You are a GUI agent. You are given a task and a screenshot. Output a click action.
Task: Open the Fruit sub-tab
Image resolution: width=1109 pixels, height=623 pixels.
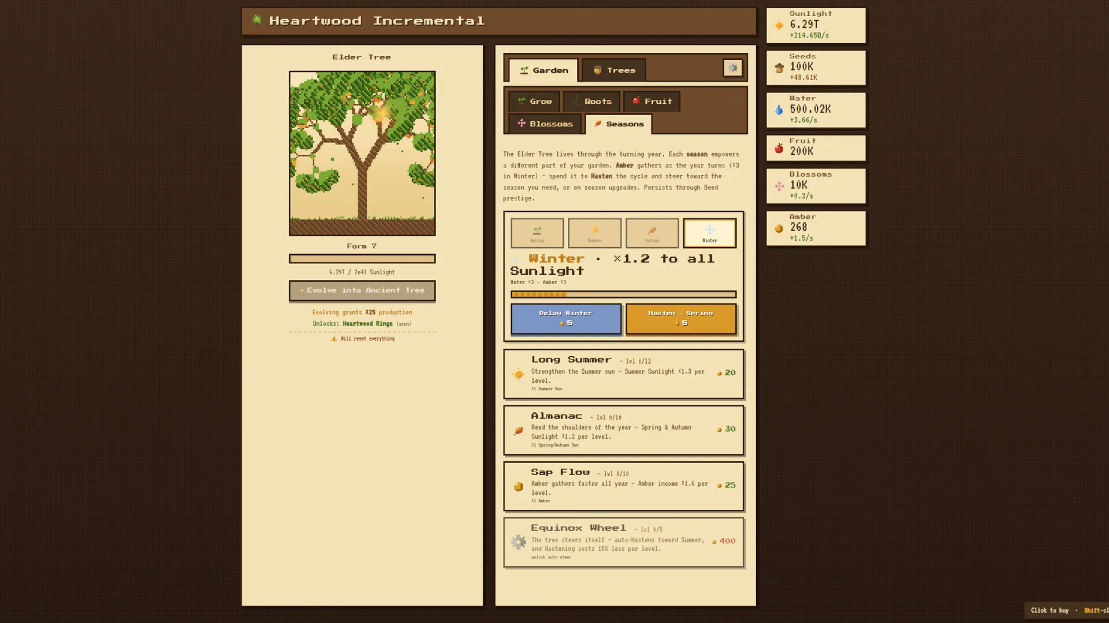[x=652, y=101]
